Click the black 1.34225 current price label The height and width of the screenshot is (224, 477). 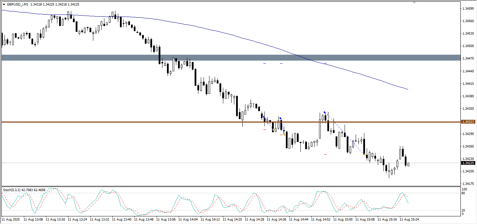(x=468, y=163)
